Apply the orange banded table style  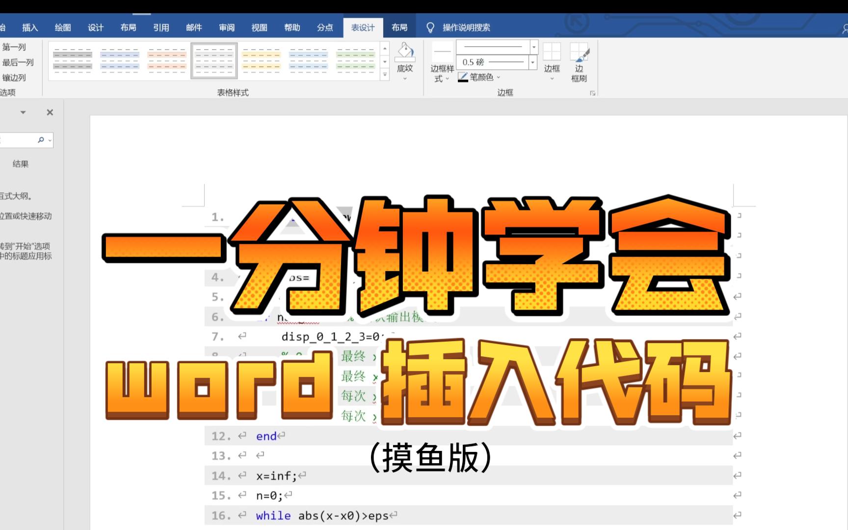pyautogui.click(x=167, y=61)
